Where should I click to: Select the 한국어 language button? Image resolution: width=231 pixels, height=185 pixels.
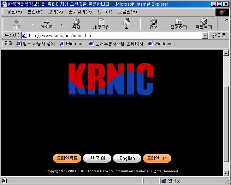click(x=97, y=158)
